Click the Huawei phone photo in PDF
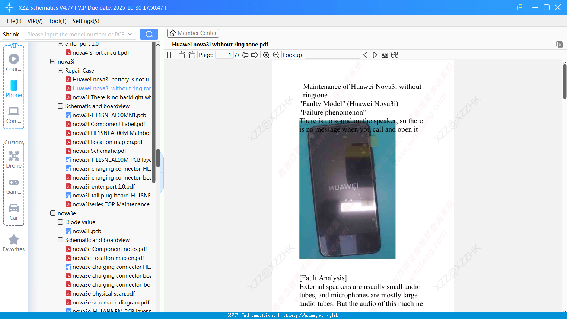This screenshot has height=319, width=567. [347, 190]
